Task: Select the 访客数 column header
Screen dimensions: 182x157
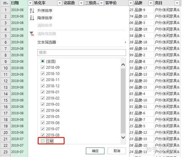Action: [74, 3]
